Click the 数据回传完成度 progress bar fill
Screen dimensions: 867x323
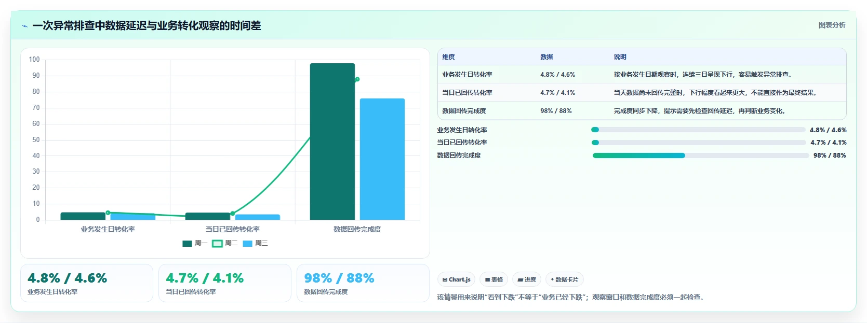pyautogui.click(x=639, y=156)
